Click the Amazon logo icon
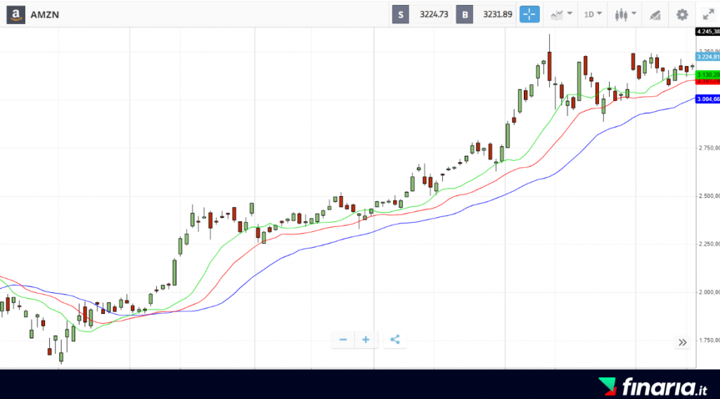Screen dimensions: 720x399 (15, 15)
